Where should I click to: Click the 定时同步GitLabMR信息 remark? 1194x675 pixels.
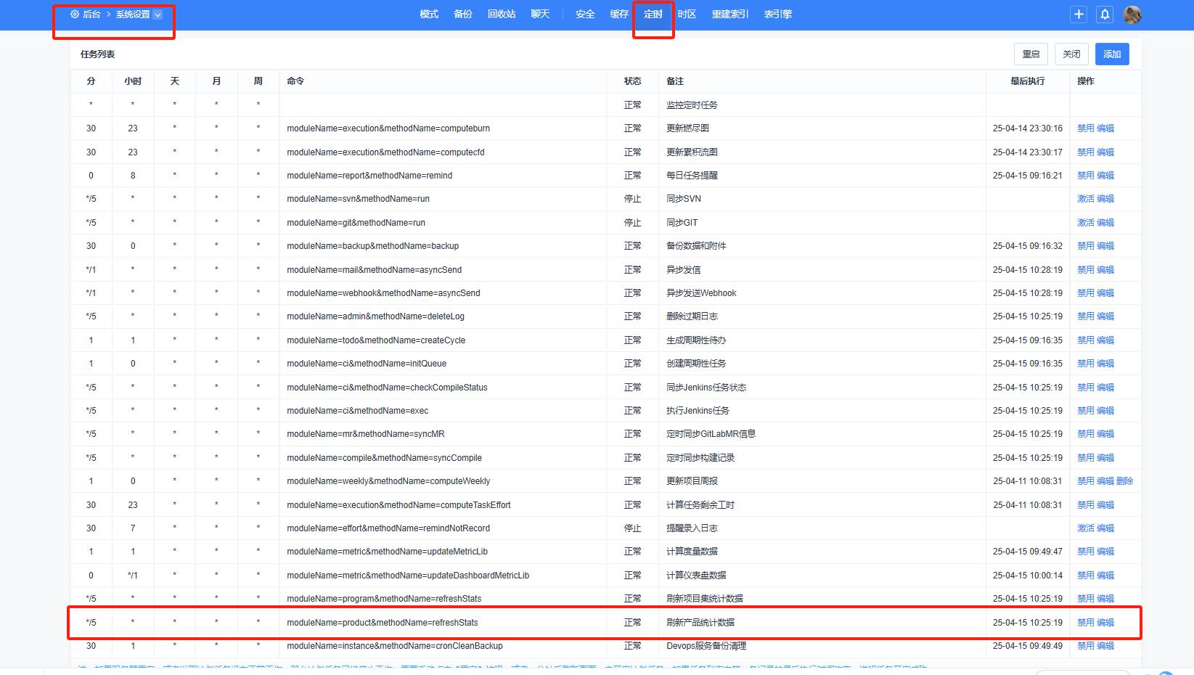[711, 434]
